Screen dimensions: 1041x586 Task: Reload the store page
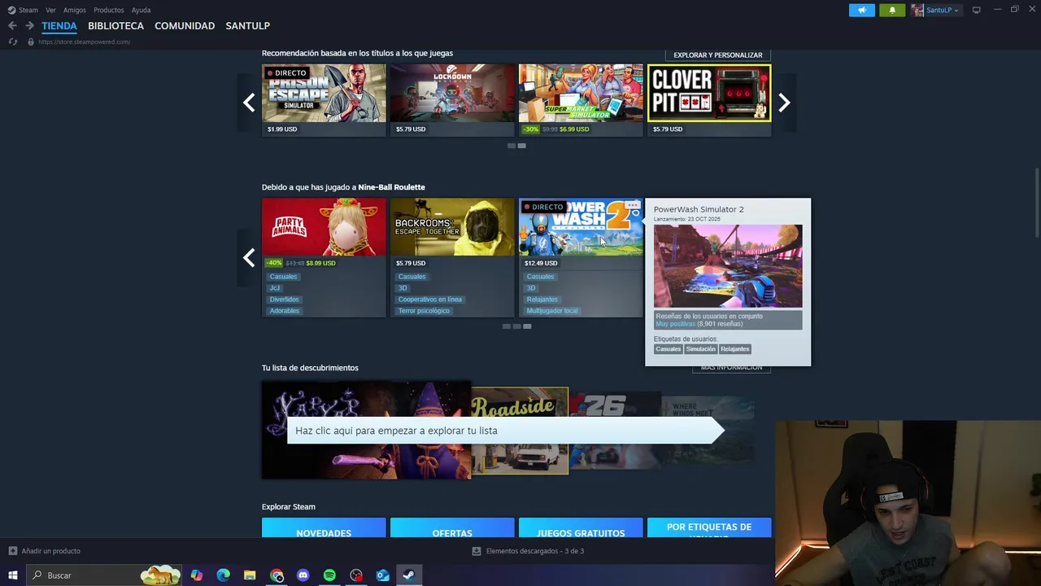coord(12,42)
